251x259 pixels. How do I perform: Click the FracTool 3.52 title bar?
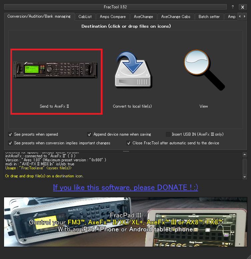(x=115, y=7)
